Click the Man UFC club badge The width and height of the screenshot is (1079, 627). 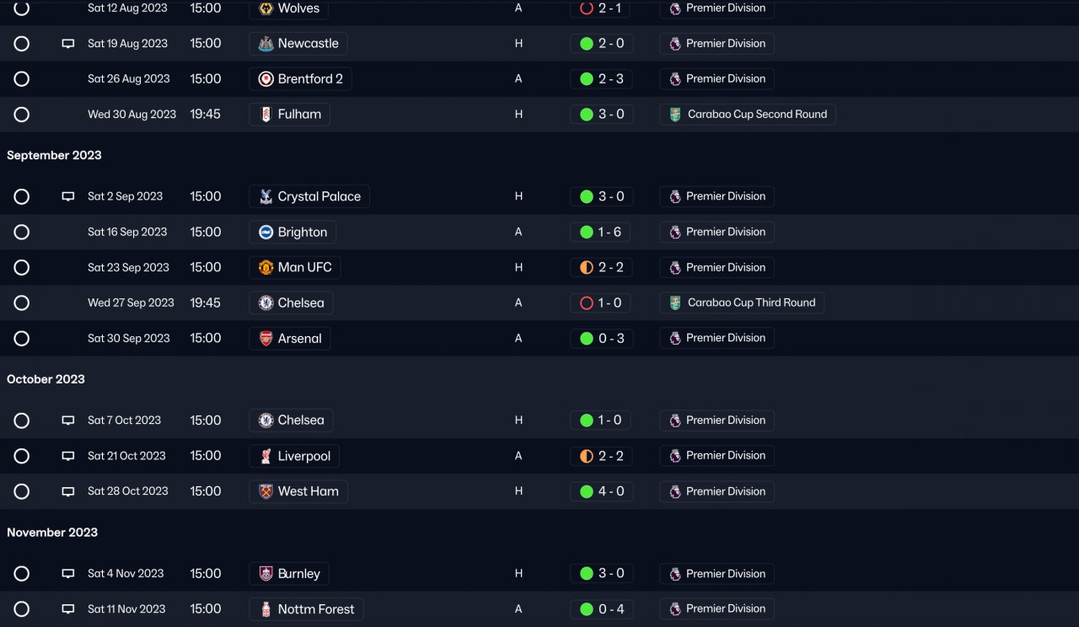click(x=266, y=268)
